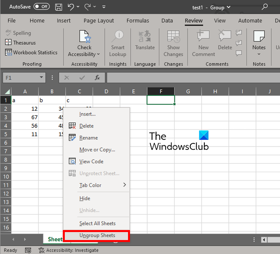
Task: Open Workbook Statistics
Action: 31,52
